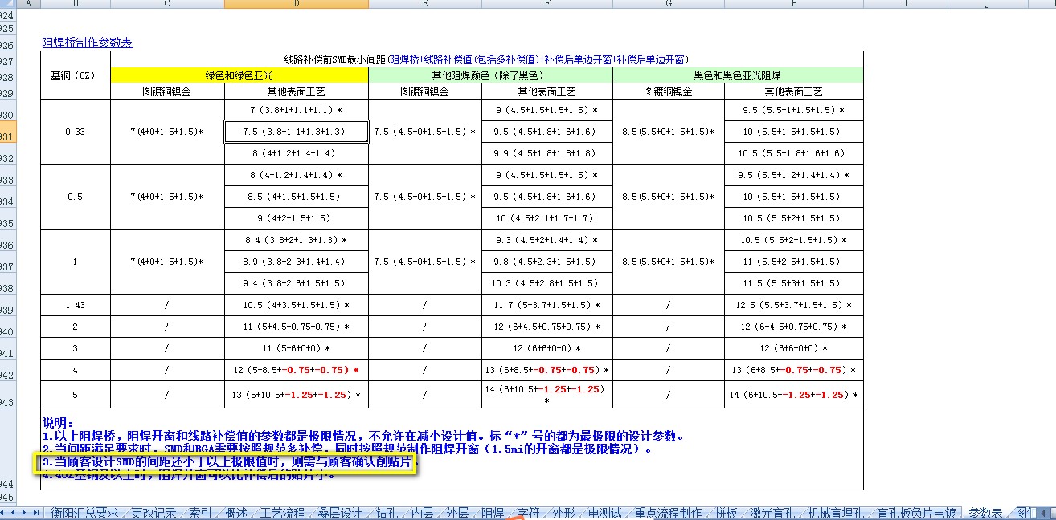Viewport: 1056px width, 520px height.
Task: Select cell 7 (3.8+1.1+1.1+1.1) *
Action: click(x=297, y=110)
